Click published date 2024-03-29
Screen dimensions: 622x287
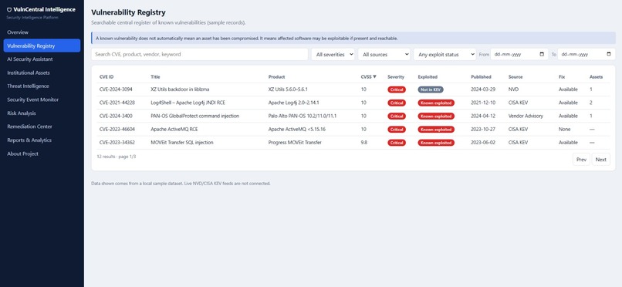coord(483,89)
